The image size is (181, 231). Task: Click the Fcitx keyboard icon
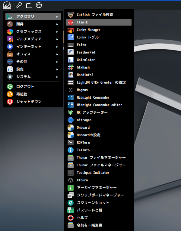[x=71, y=45]
